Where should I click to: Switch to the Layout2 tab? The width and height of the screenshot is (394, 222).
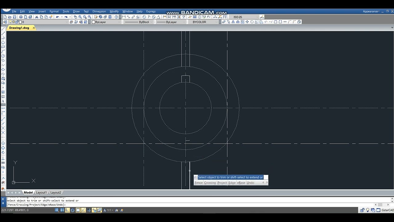pos(56,192)
